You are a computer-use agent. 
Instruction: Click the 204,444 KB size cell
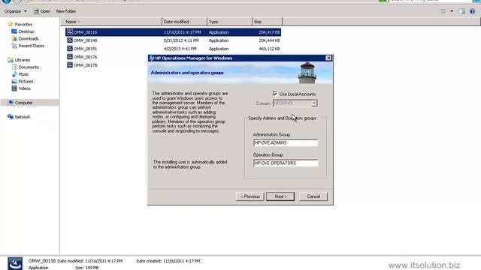point(269,40)
